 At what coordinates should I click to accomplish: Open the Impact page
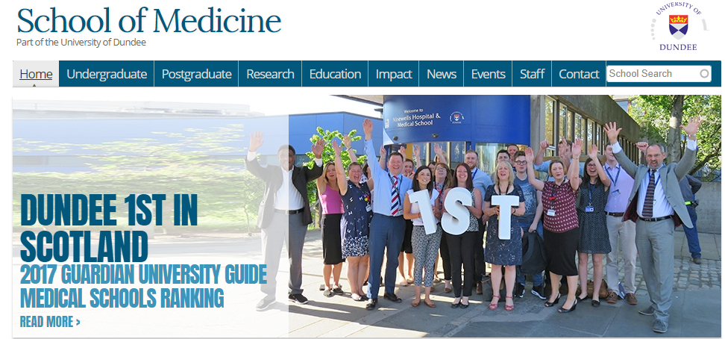click(x=394, y=74)
